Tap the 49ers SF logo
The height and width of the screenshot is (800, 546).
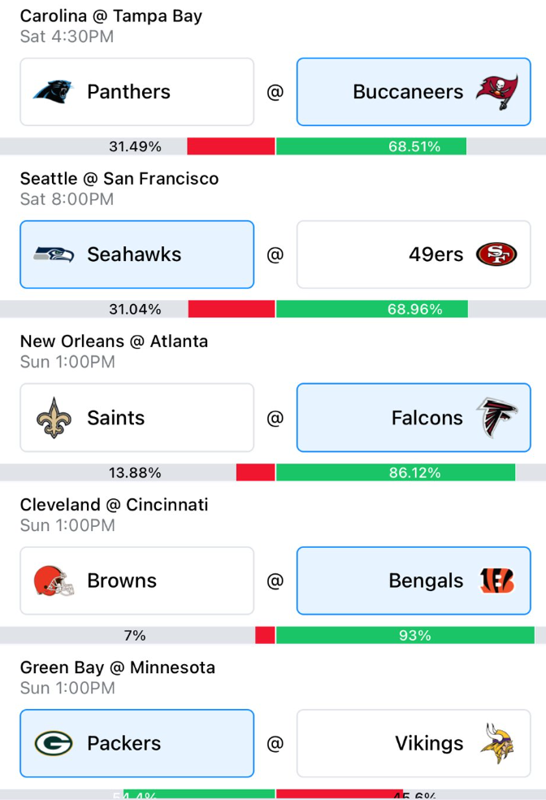[496, 254]
